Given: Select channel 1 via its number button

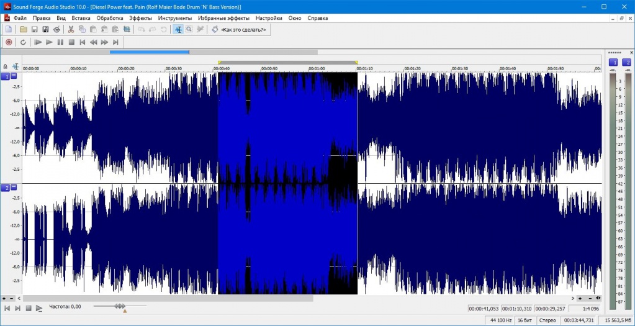Looking at the screenshot, I should 6,76.
